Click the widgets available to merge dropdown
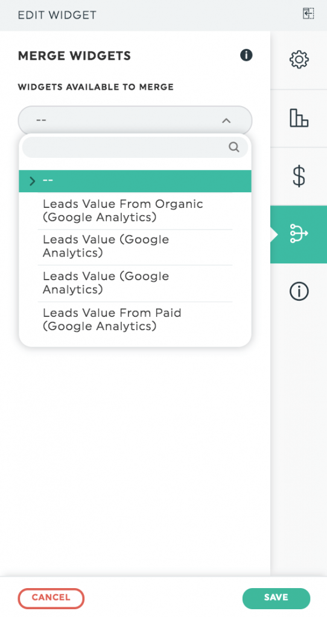 135,120
